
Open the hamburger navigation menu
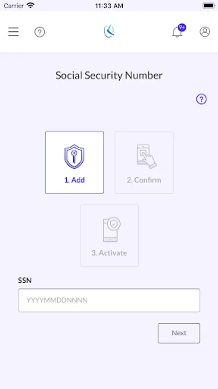(x=13, y=32)
